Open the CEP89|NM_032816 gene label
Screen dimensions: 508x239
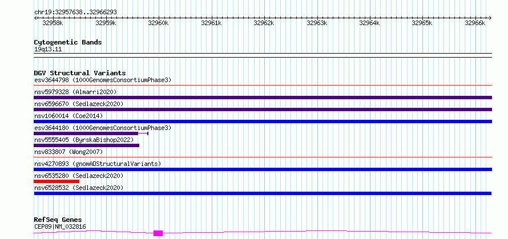pos(61,226)
